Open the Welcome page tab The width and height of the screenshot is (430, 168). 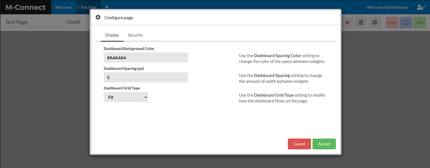pos(63,7)
